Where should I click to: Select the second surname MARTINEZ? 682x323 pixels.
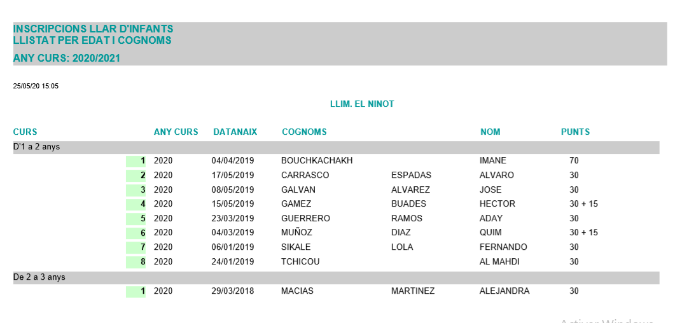pyautogui.click(x=413, y=291)
